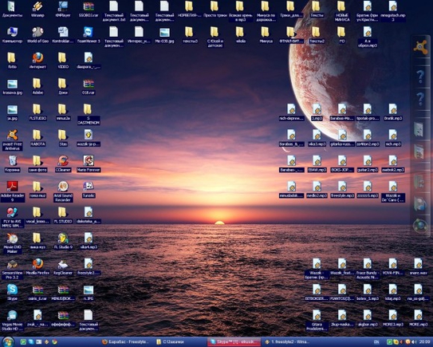Viewport: 433px width, 347px height.
Task: Launch avast! Free Antivirus shortcut
Action: pos(12,140)
